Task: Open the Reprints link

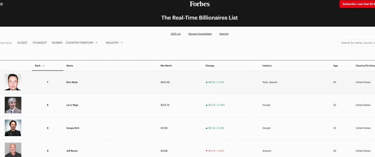Action: pos(224,34)
